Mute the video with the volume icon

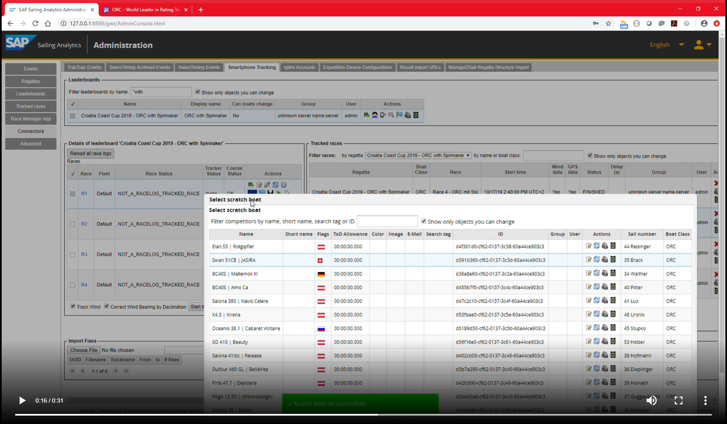651,400
